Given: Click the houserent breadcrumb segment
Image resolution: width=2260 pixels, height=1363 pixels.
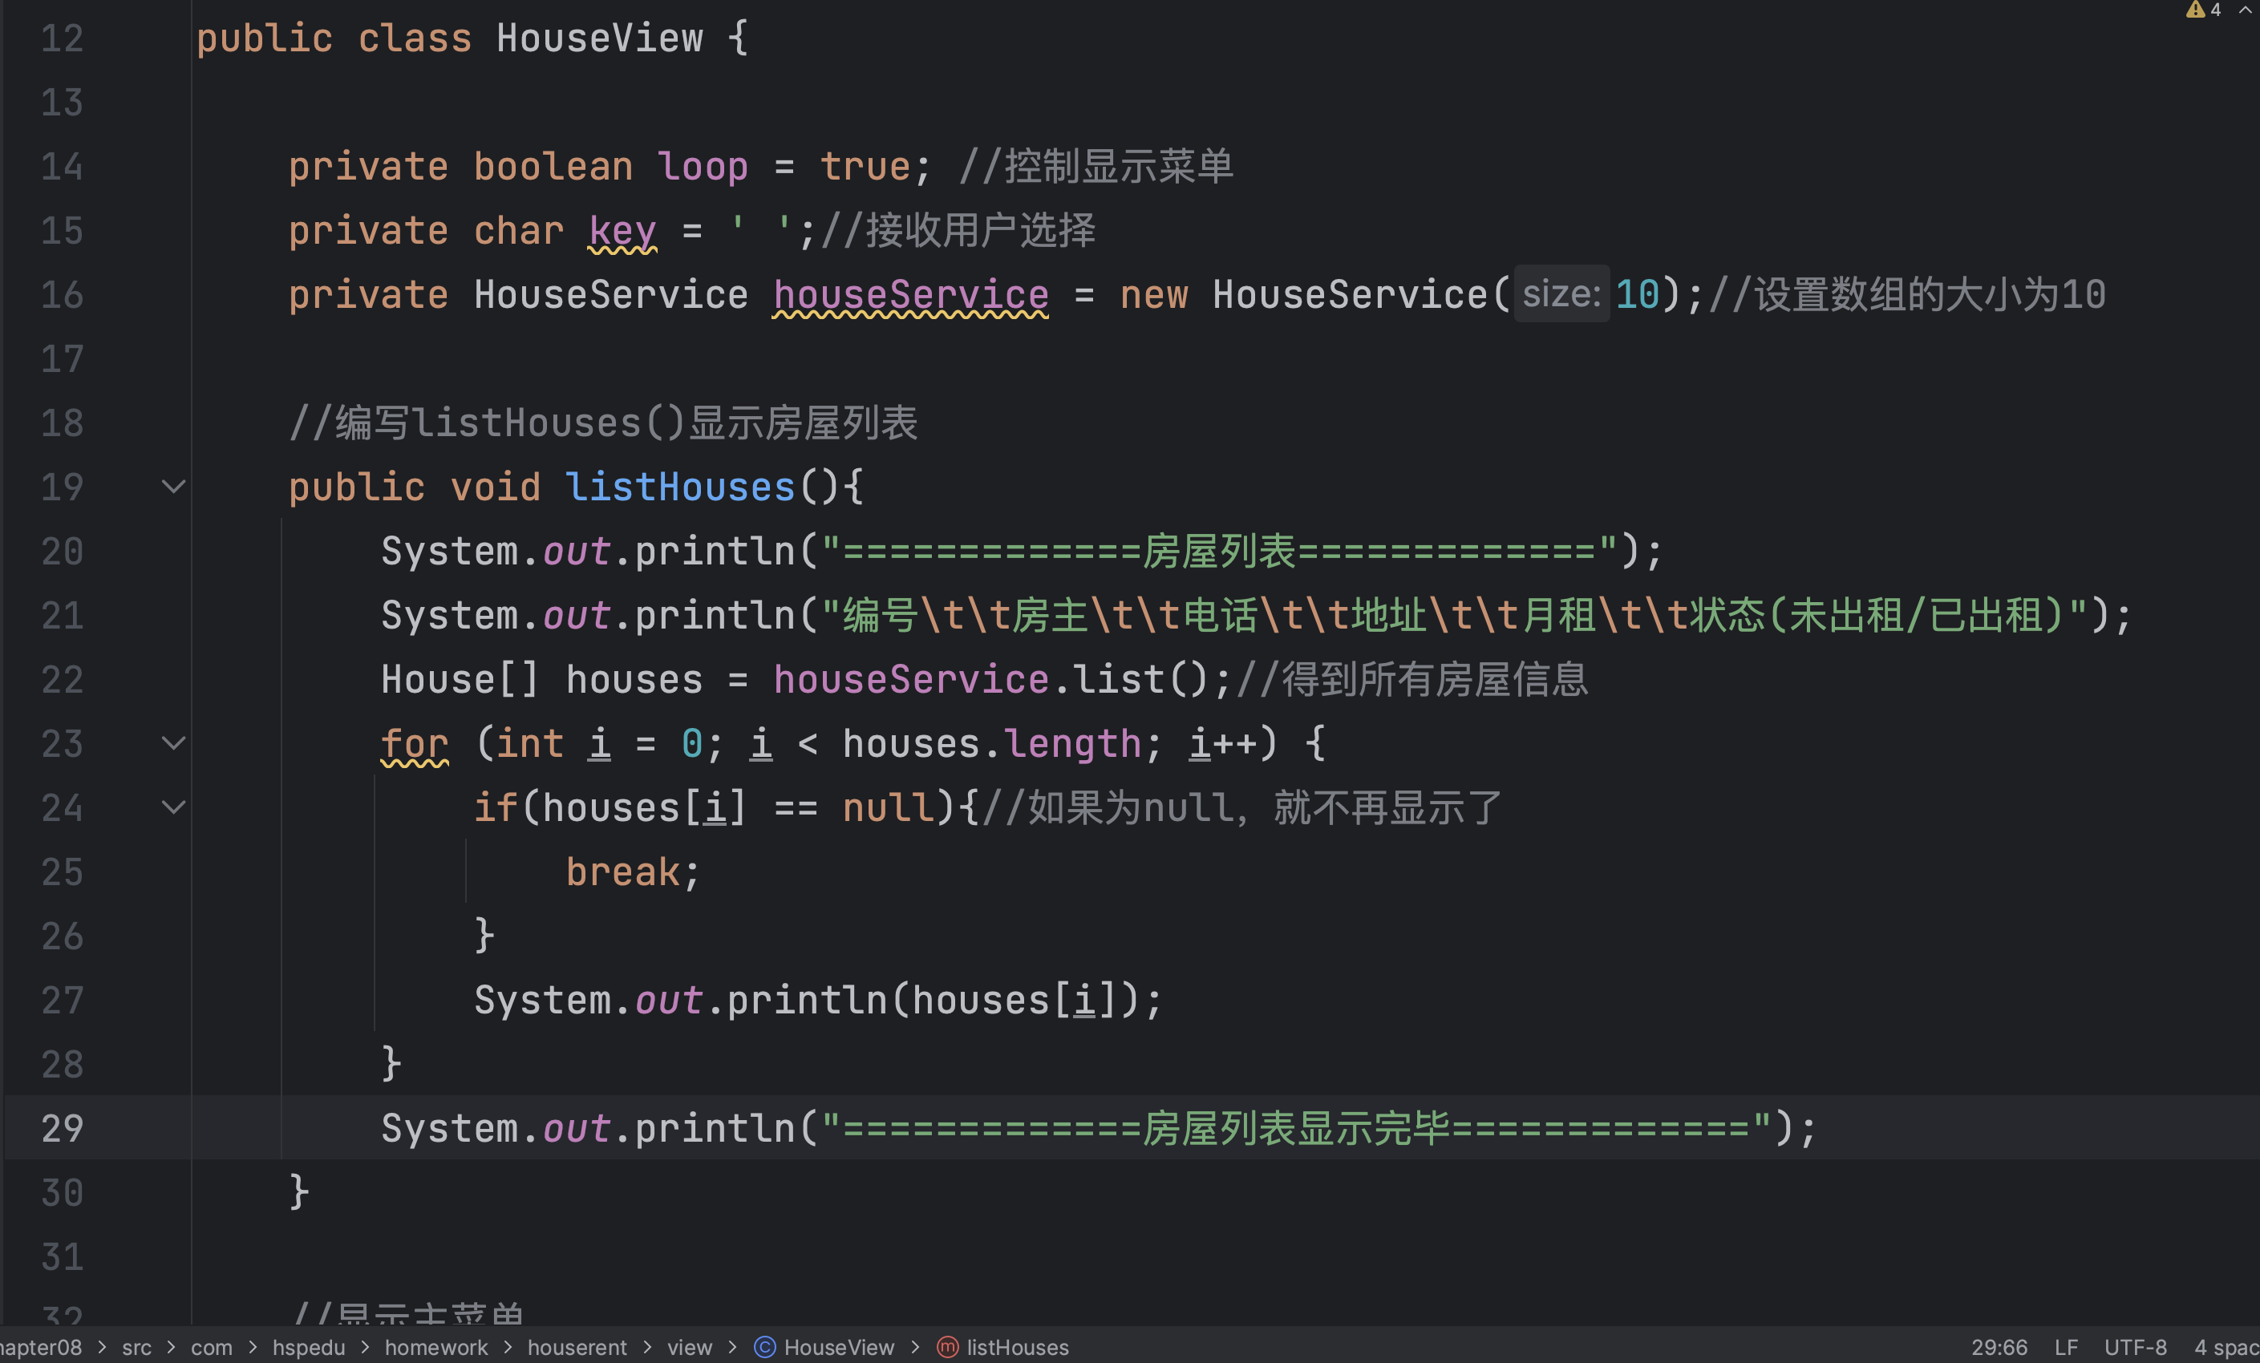Looking at the screenshot, I should (x=577, y=1346).
